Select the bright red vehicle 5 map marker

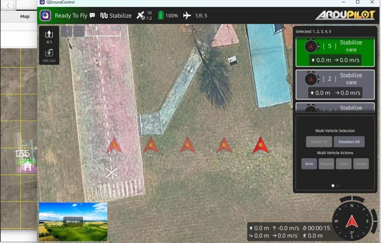(260, 145)
